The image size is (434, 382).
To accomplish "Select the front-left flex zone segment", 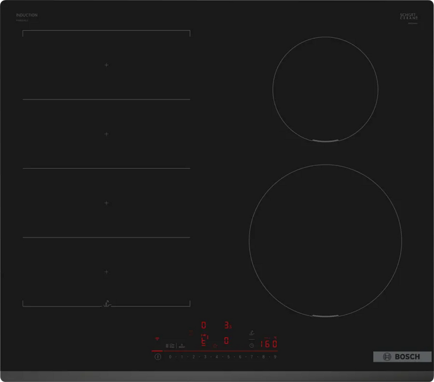I will (x=106, y=271).
